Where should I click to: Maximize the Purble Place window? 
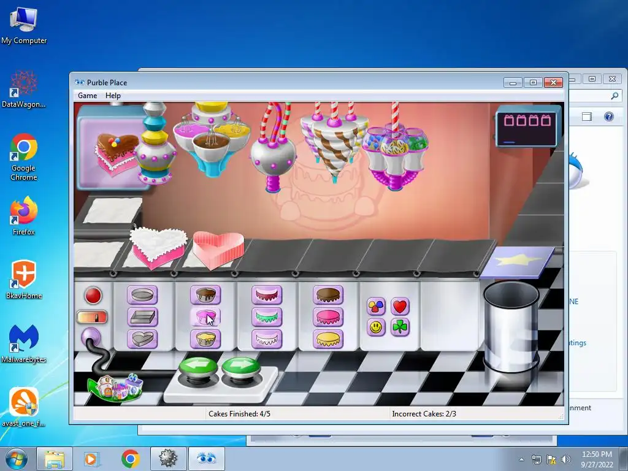click(x=533, y=83)
